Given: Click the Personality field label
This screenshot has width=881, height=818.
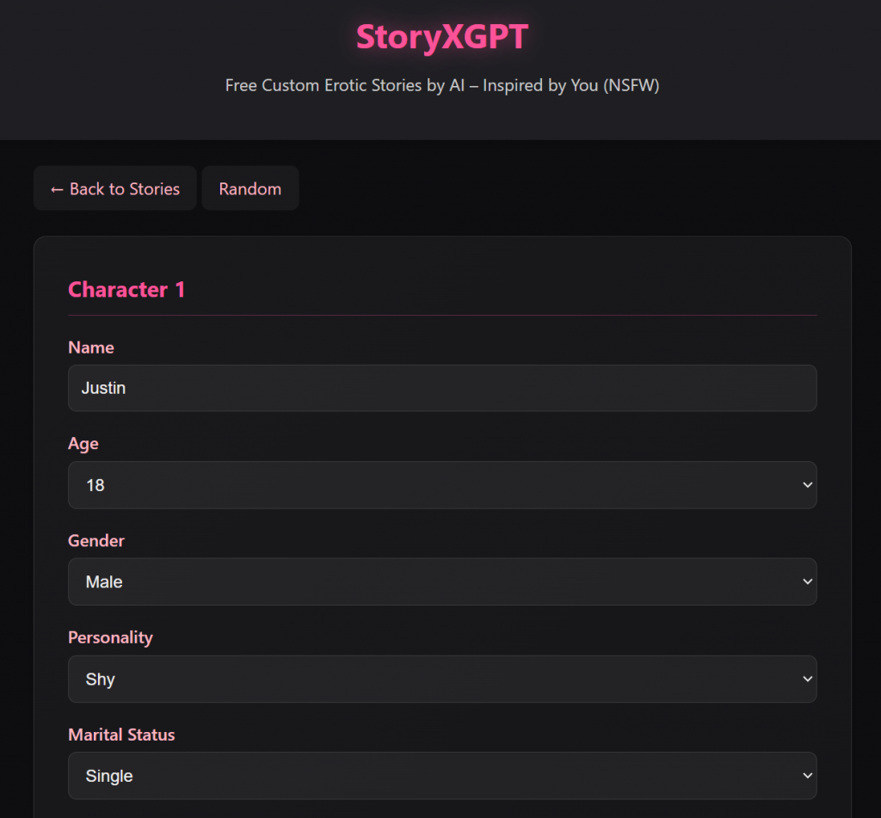Looking at the screenshot, I should pyautogui.click(x=110, y=637).
